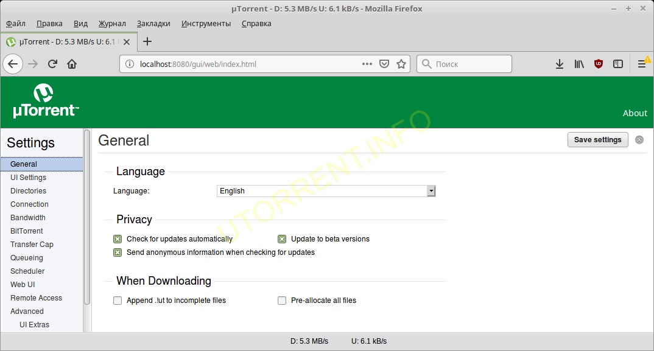This screenshot has width=654, height=351.
Task: Save page to Pocket icon
Action: (384, 64)
